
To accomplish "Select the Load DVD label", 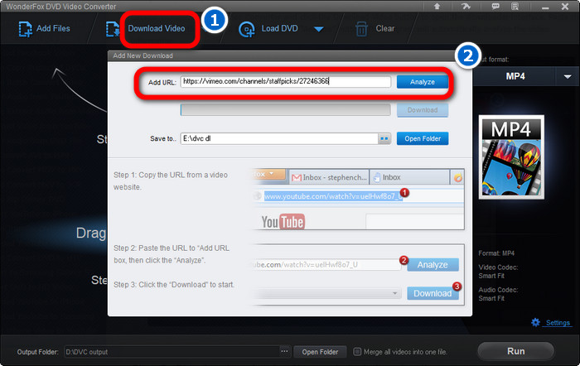I will point(279,28).
